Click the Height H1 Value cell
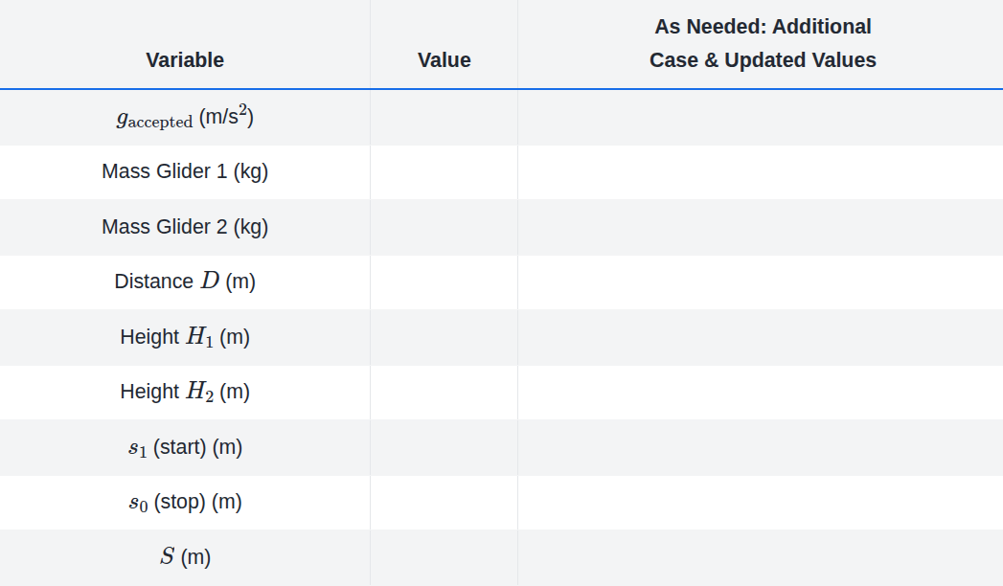Screen dimensions: 1003x586 444,337
